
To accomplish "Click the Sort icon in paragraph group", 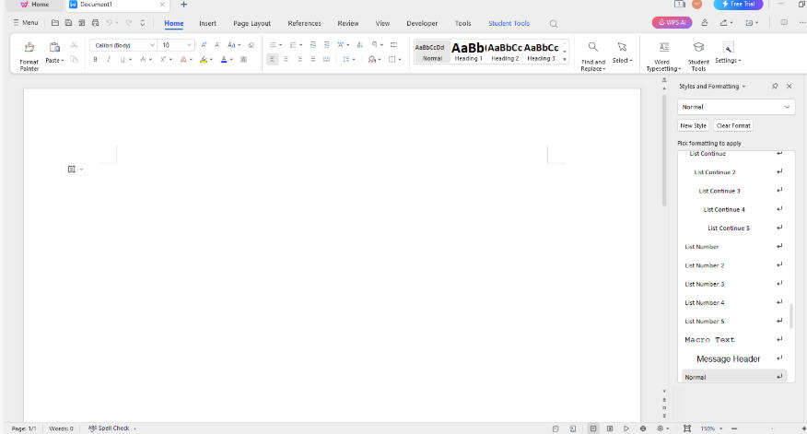I will coord(360,45).
